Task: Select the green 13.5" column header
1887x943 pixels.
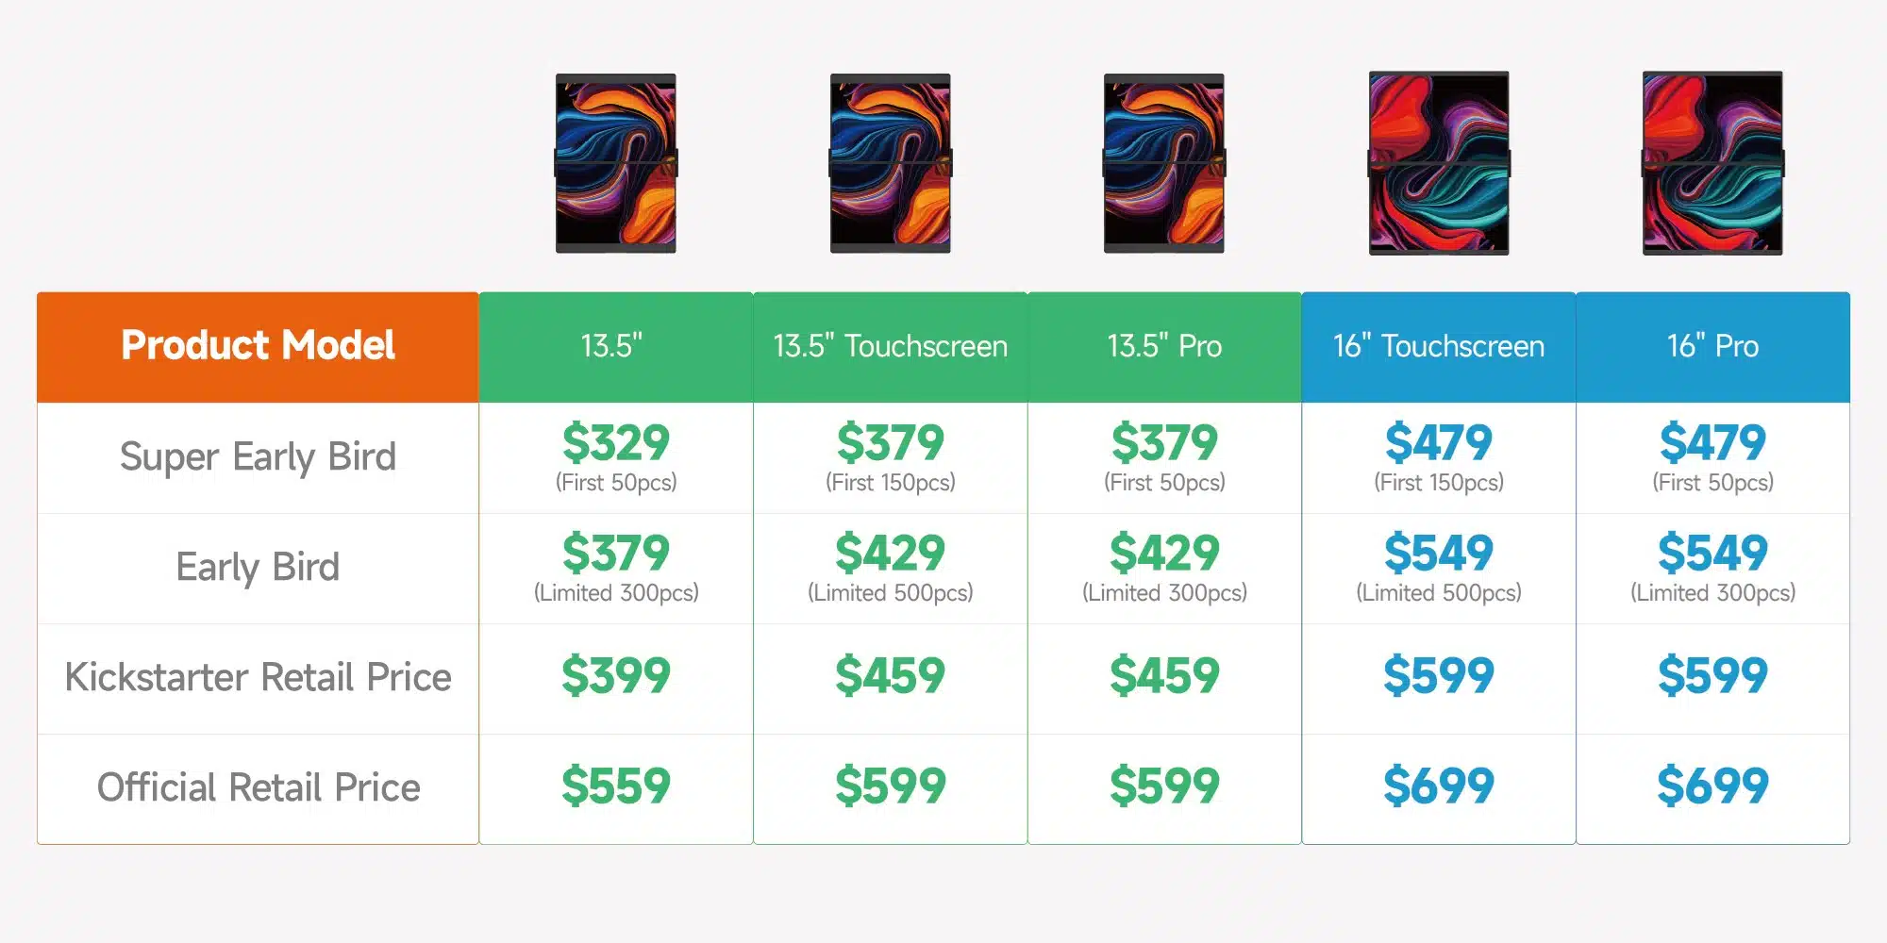Action: (616, 347)
